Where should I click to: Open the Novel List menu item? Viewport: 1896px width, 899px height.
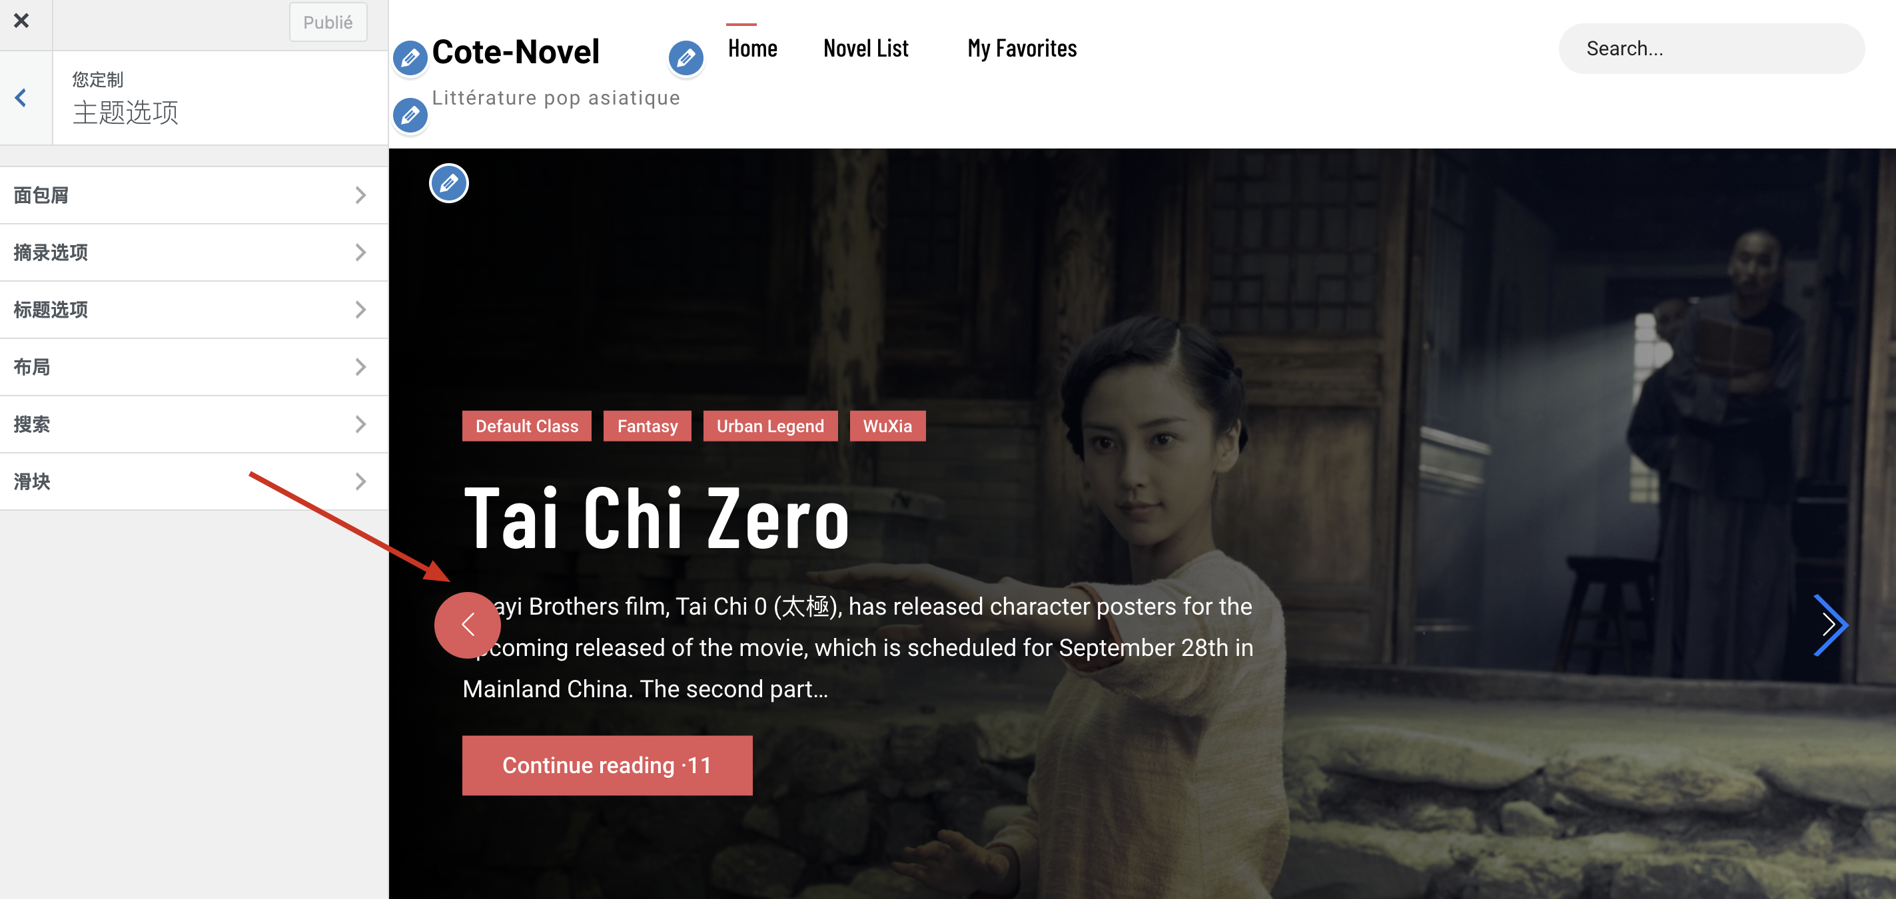tap(865, 49)
